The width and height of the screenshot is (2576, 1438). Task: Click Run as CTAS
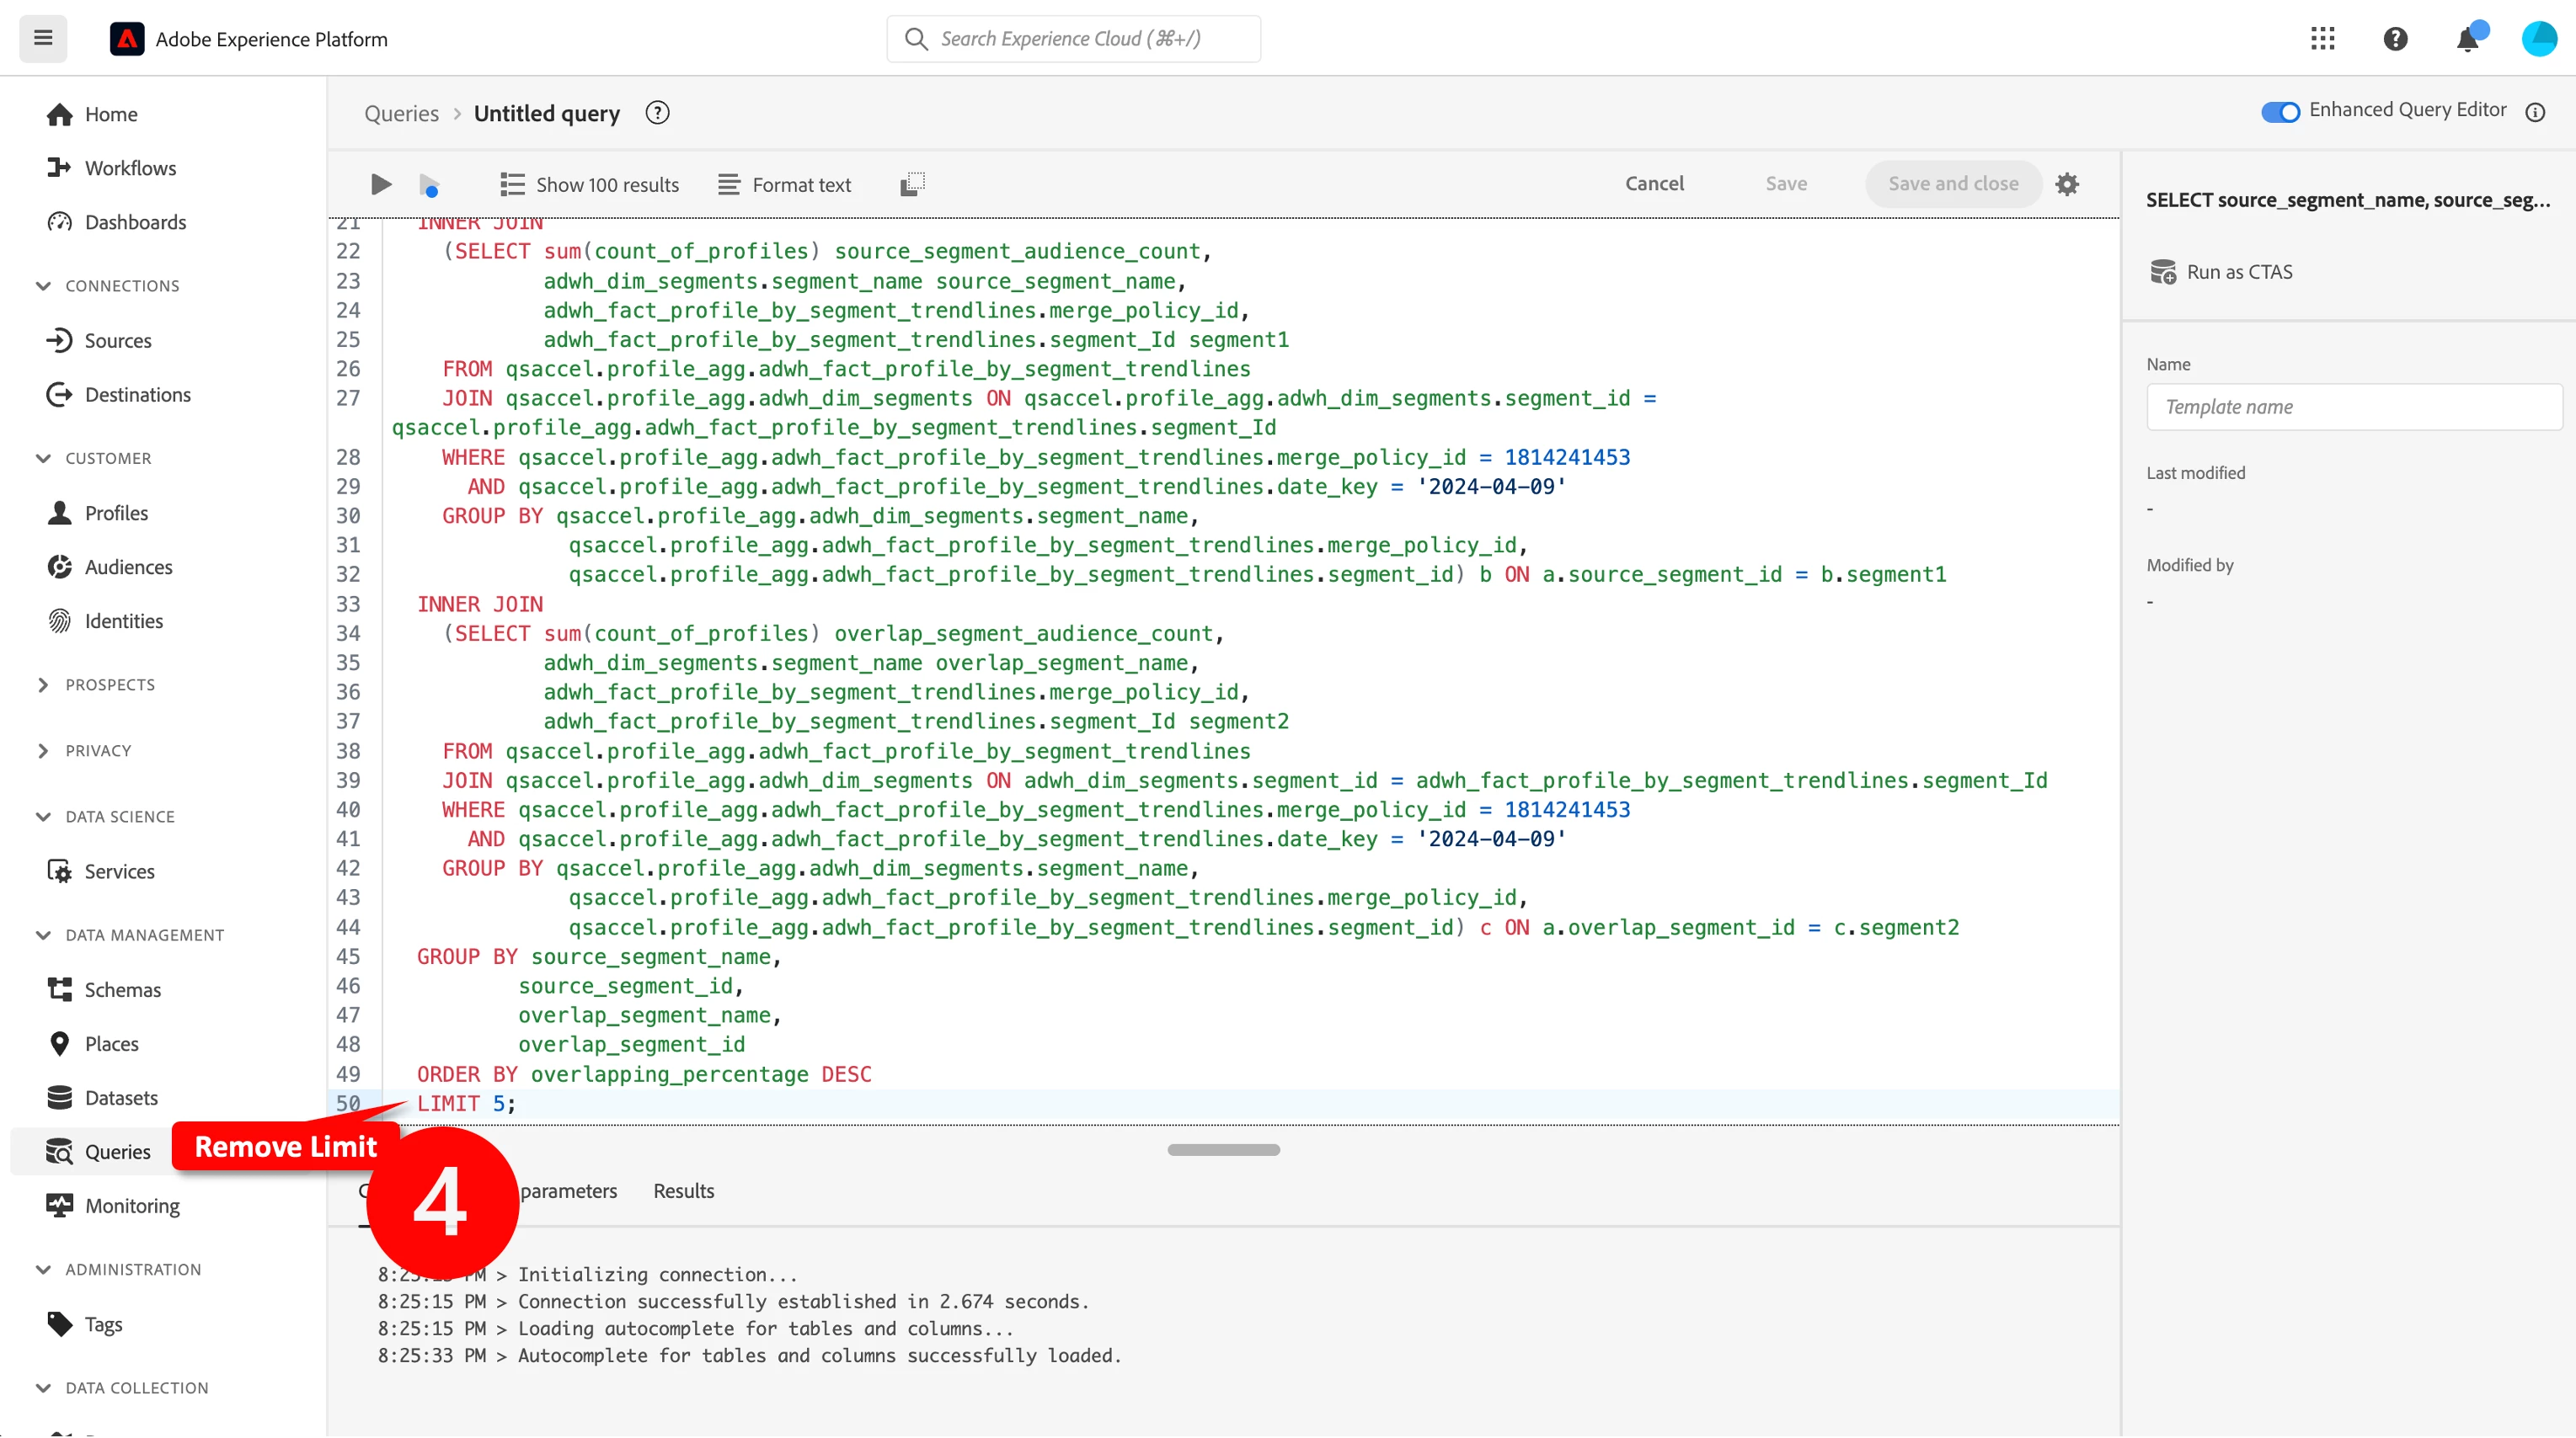[x=2238, y=272]
